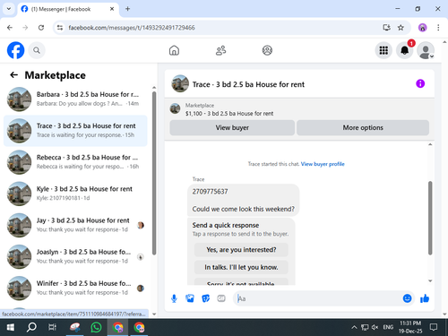Open Kyle's house for rent chat
Viewport: 448px width, 336px height.
click(x=75, y=194)
